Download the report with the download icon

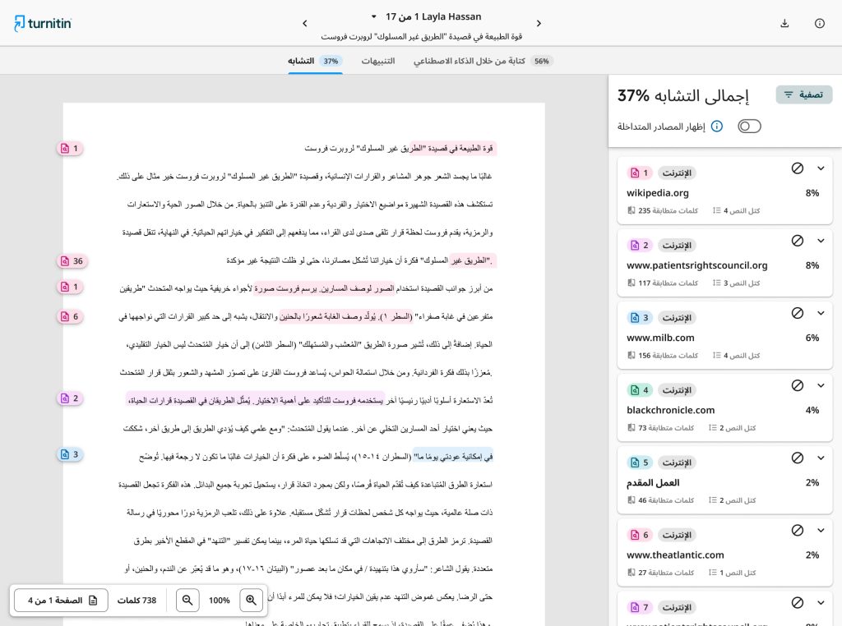784,24
